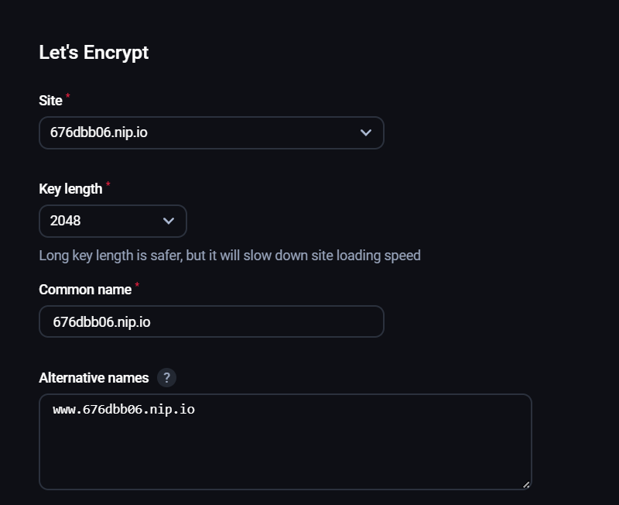Focus the Common name input field
Image resolution: width=619 pixels, height=505 pixels.
[x=211, y=321]
